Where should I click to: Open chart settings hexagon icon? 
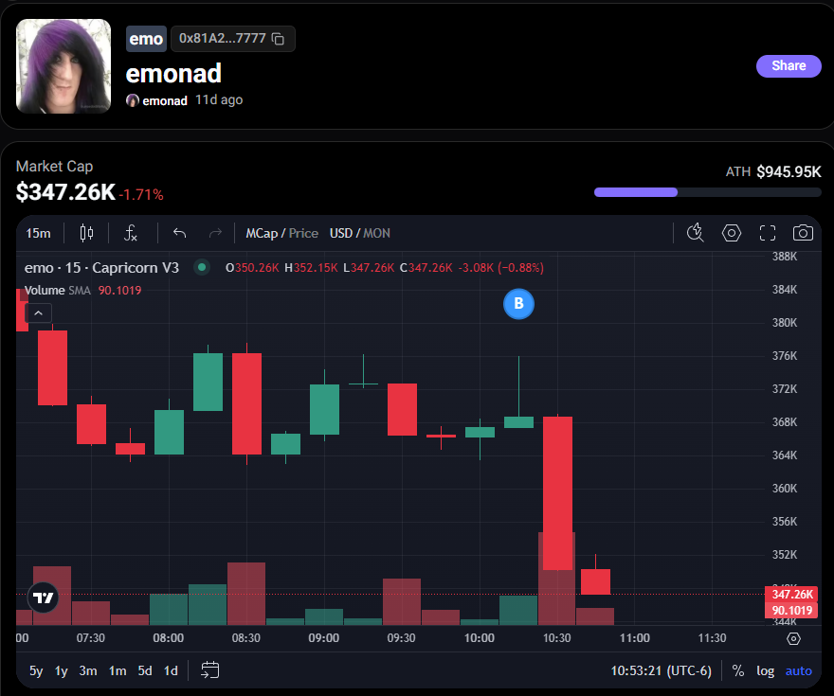(732, 233)
